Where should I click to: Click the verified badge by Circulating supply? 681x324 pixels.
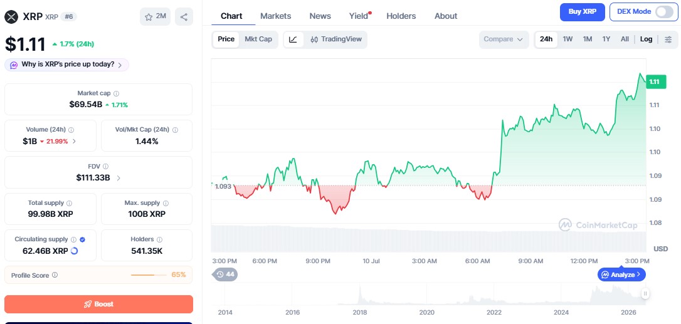[83, 239]
